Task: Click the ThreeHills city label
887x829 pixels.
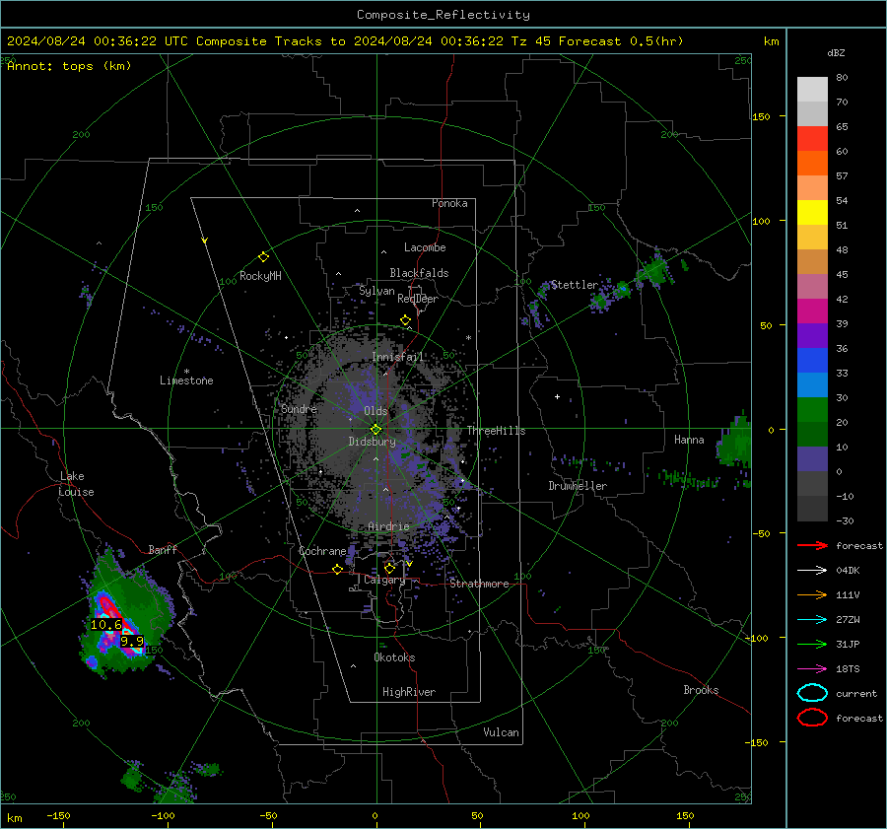Action: coord(496,431)
